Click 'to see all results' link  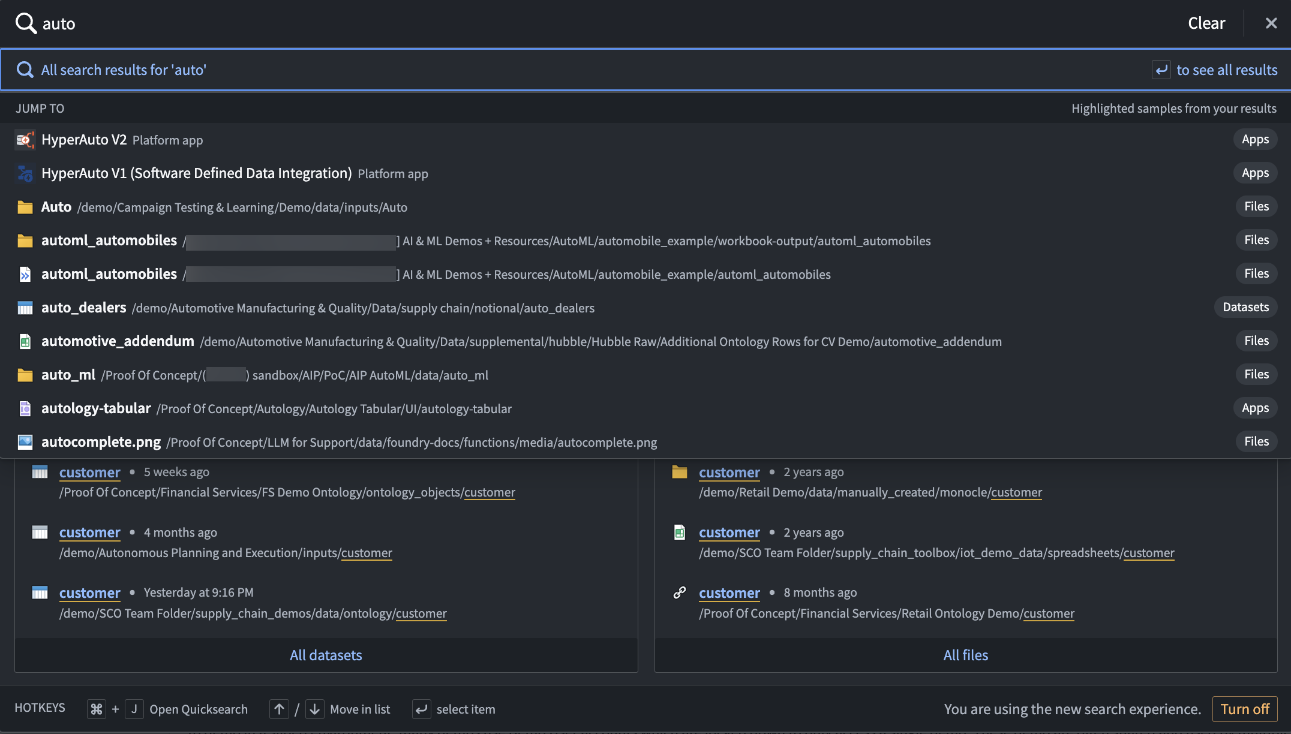point(1227,70)
